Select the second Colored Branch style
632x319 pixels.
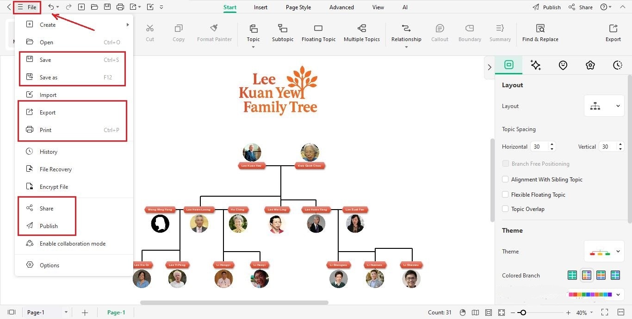(x=587, y=276)
